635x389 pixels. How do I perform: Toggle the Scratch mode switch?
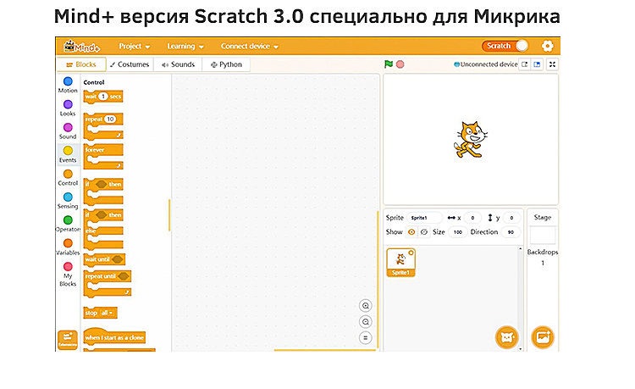(x=505, y=46)
